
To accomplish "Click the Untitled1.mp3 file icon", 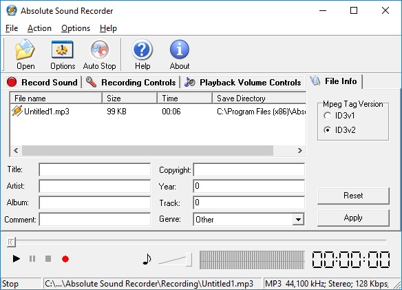I will (17, 111).
